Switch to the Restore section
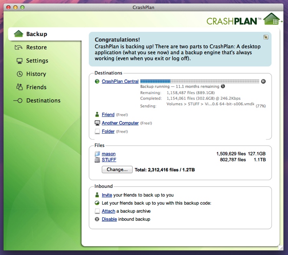The height and width of the screenshot is (255, 288). click(x=36, y=47)
